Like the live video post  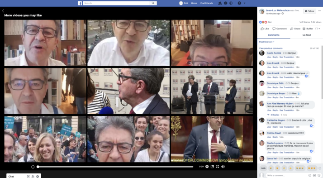click(265, 29)
